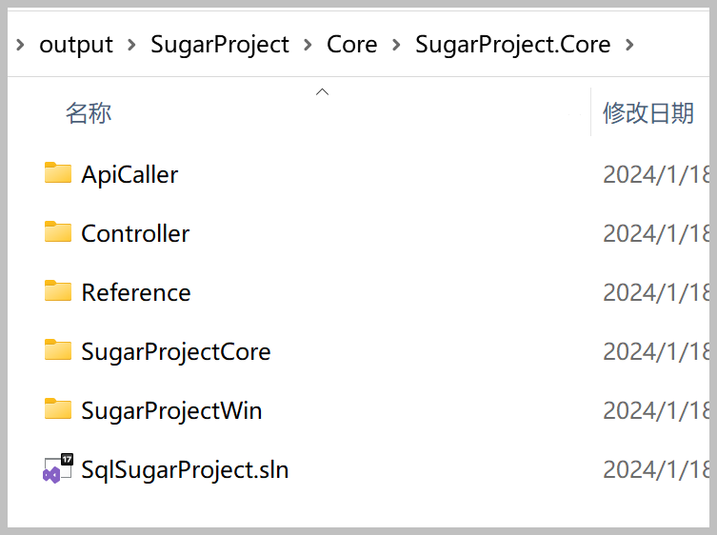Go to SugarProject breadcrumb segment

click(x=220, y=46)
